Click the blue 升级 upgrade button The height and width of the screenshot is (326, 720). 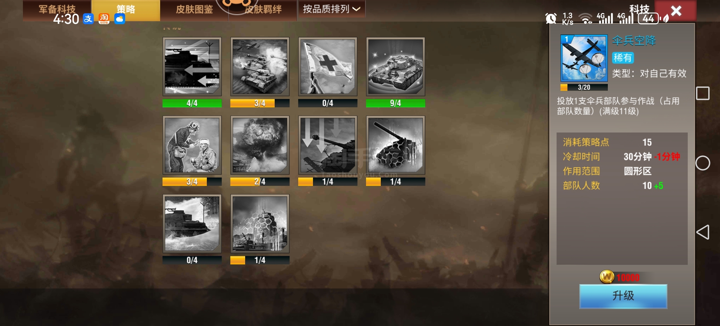[623, 296]
